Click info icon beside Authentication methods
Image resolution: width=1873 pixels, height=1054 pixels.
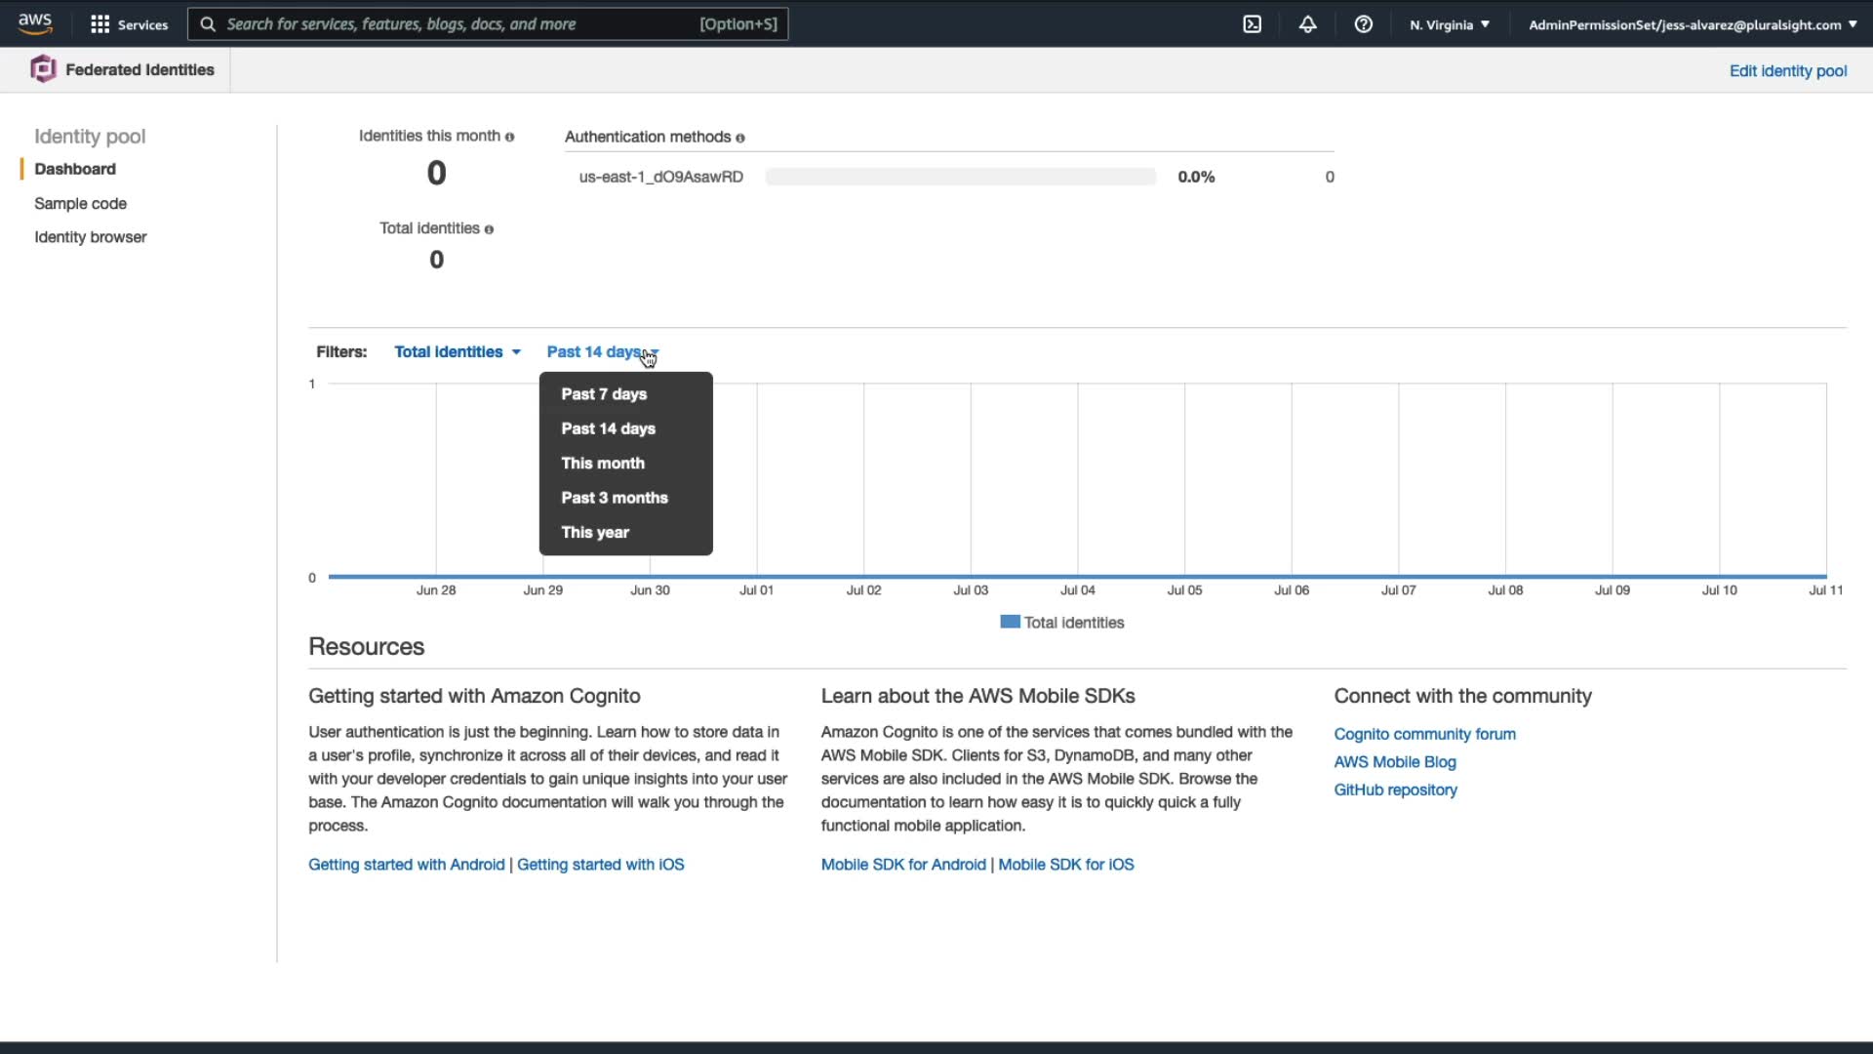pos(740,139)
